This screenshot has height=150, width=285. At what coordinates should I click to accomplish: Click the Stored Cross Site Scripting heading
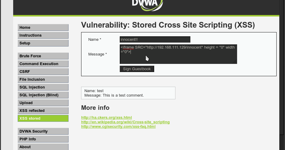coord(168,25)
